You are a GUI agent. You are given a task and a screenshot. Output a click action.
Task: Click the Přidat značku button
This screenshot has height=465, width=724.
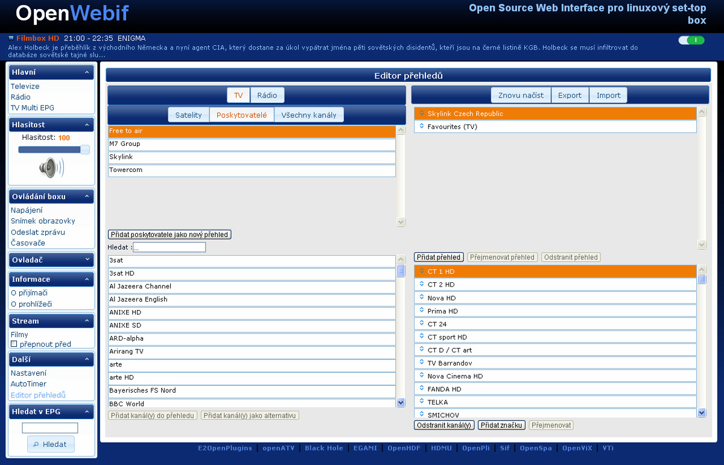(x=501, y=425)
